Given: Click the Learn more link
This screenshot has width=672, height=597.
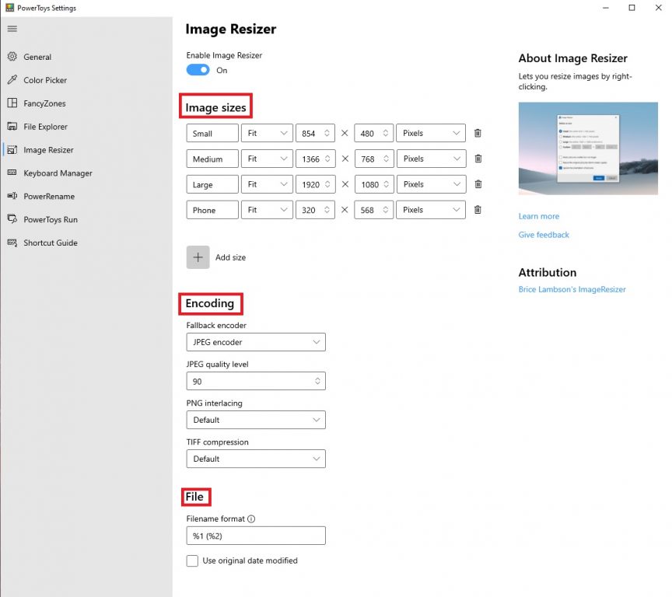Looking at the screenshot, I should point(539,216).
